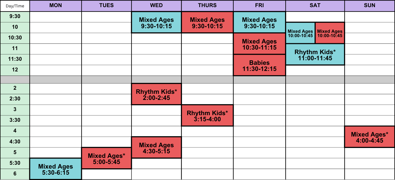Viewport: 395px width, 180px height.
Task: Open Tuesday Mixed Ages 5:00-5:45 class
Action: tap(106, 158)
